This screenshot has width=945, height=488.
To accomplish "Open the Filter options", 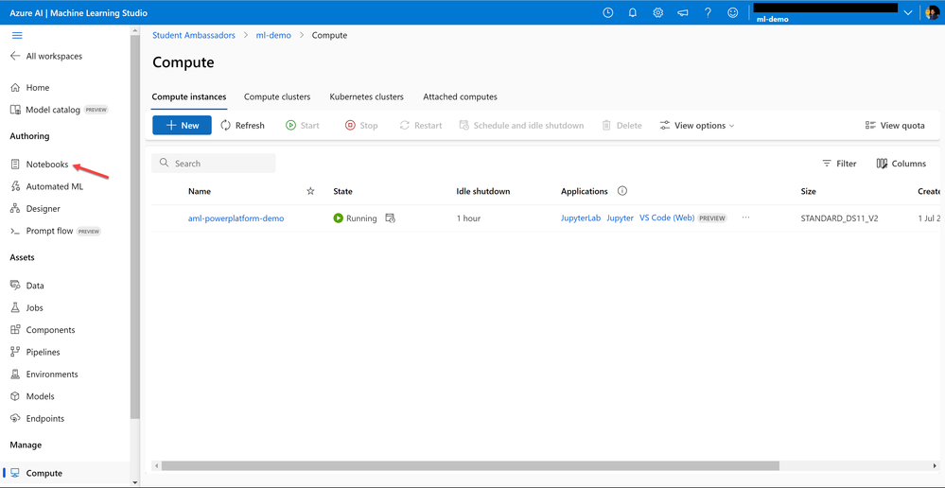I will [x=840, y=164].
